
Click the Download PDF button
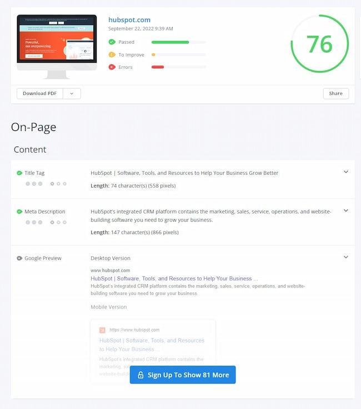tap(39, 93)
